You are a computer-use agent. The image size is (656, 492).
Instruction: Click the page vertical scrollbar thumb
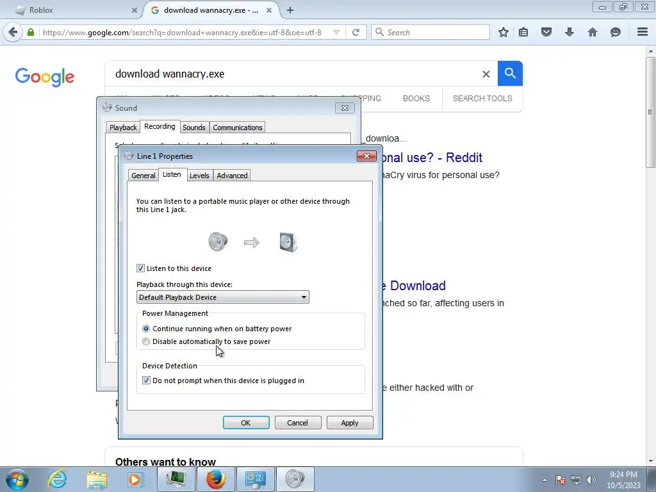(650, 112)
